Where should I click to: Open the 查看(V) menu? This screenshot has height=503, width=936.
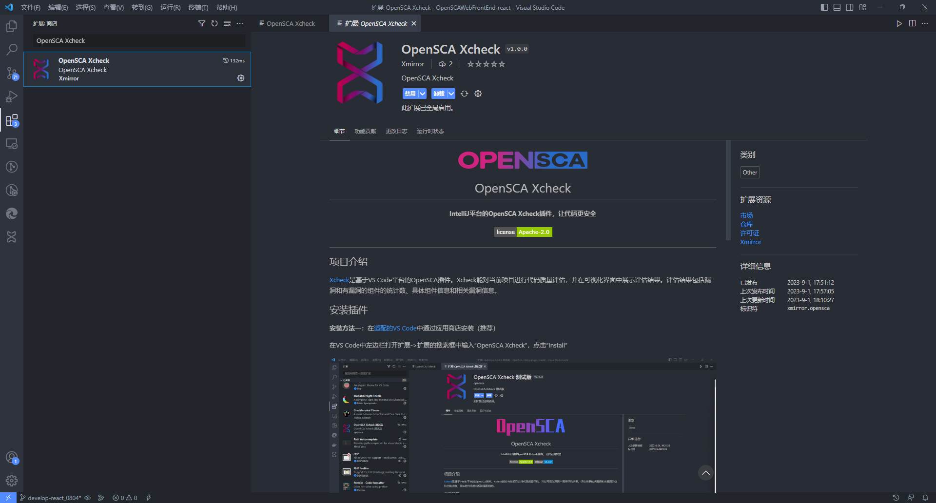click(x=114, y=7)
